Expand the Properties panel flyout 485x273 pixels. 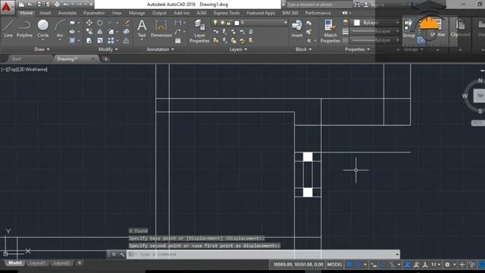[x=357, y=49]
